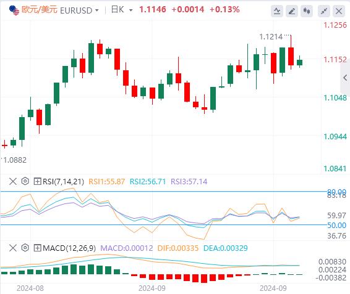
Task: Click the RSI 59.97 axis value
Action: 336,216
